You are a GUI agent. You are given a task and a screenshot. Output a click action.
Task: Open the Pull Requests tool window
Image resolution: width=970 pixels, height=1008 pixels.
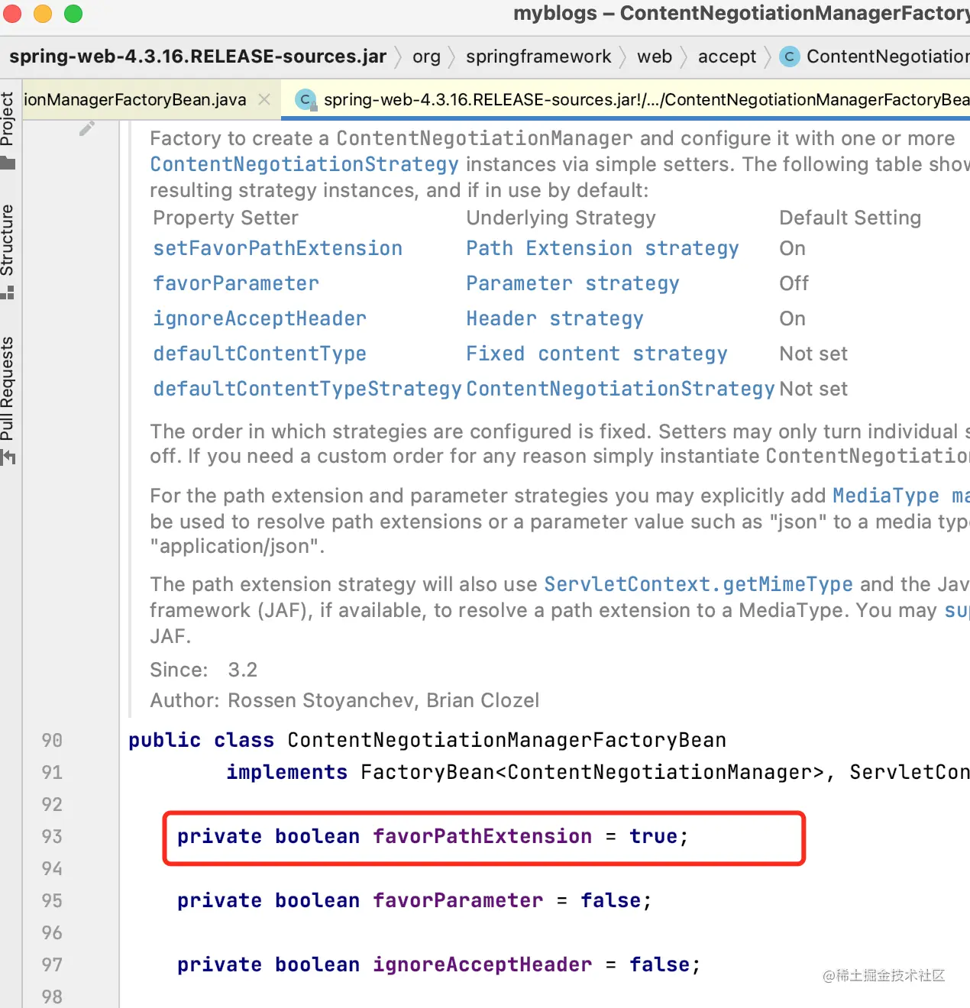pos(8,400)
